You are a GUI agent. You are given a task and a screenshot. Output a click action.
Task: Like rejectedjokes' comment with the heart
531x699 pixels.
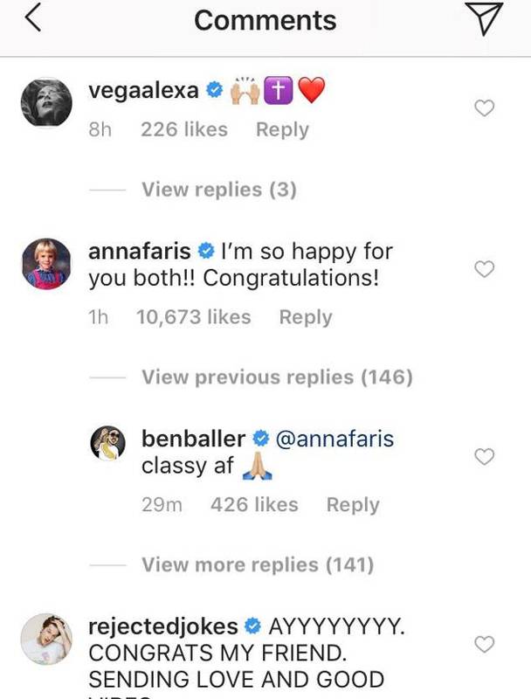coord(484,645)
